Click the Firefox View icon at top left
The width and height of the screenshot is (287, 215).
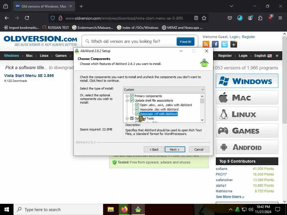(6, 6)
